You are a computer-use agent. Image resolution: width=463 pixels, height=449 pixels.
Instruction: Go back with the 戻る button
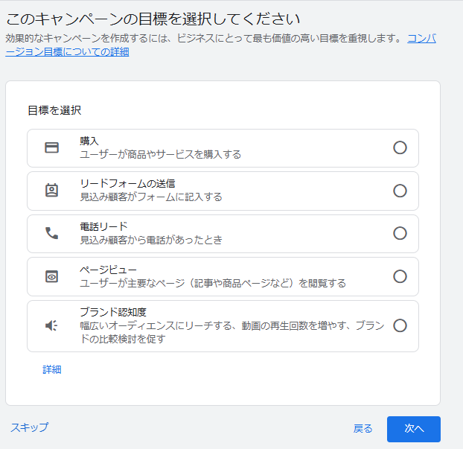click(363, 429)
